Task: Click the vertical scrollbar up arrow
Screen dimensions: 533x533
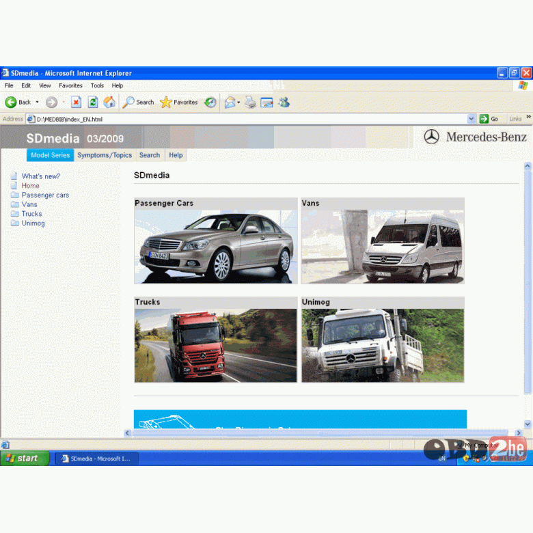Action: 528,166
